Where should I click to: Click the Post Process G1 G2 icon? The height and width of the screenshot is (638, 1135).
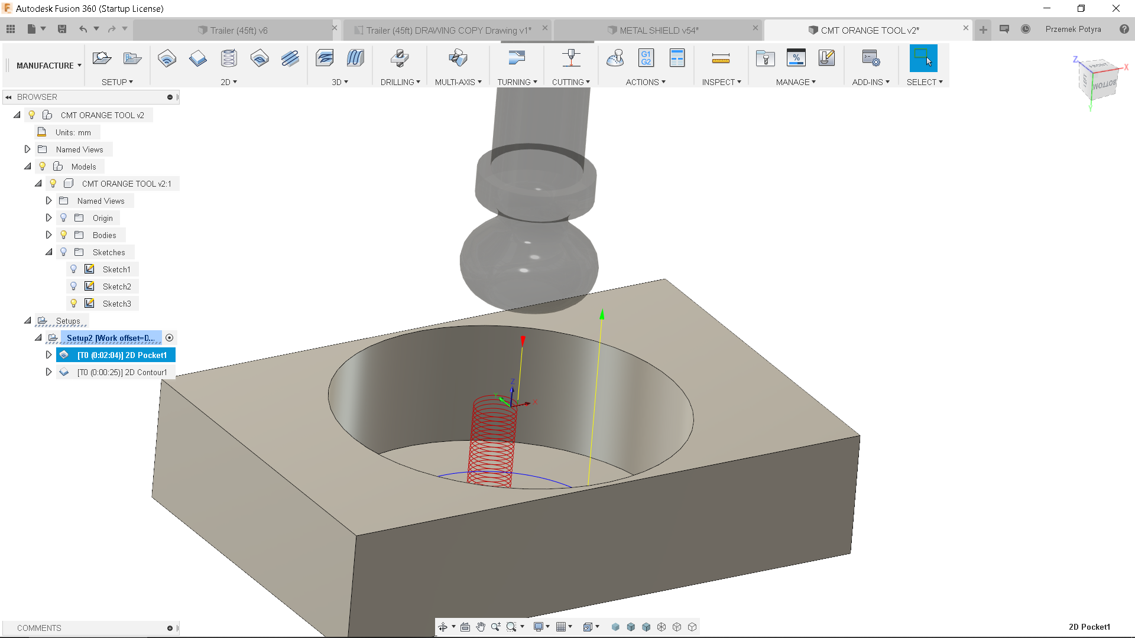click(x=645, y=58)
